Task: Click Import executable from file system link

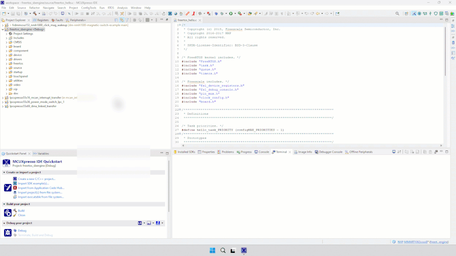Action: tap(41, 197)
